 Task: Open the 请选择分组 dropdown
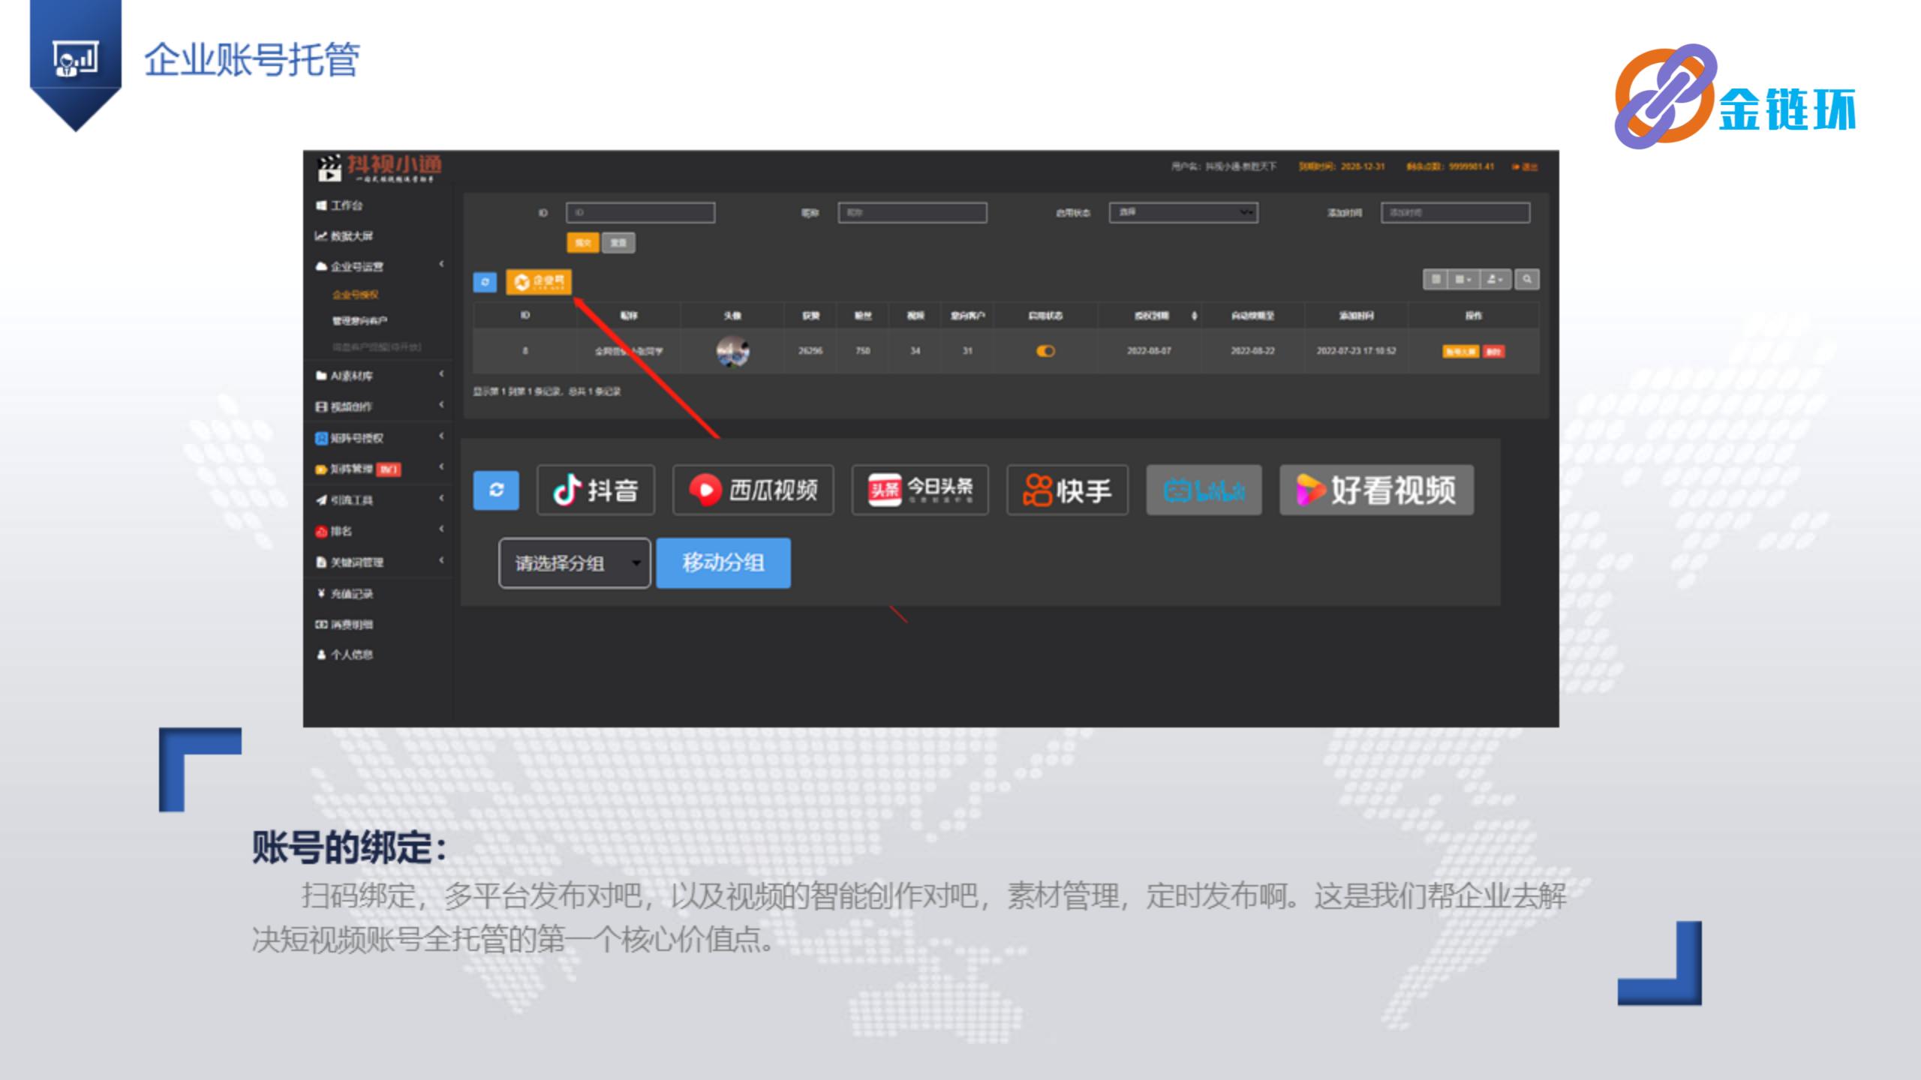tap(574, 563)
